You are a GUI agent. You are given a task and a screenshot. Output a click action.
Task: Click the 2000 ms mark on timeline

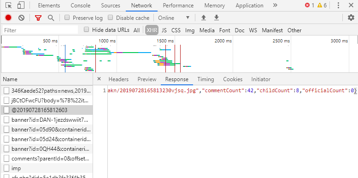223,41
